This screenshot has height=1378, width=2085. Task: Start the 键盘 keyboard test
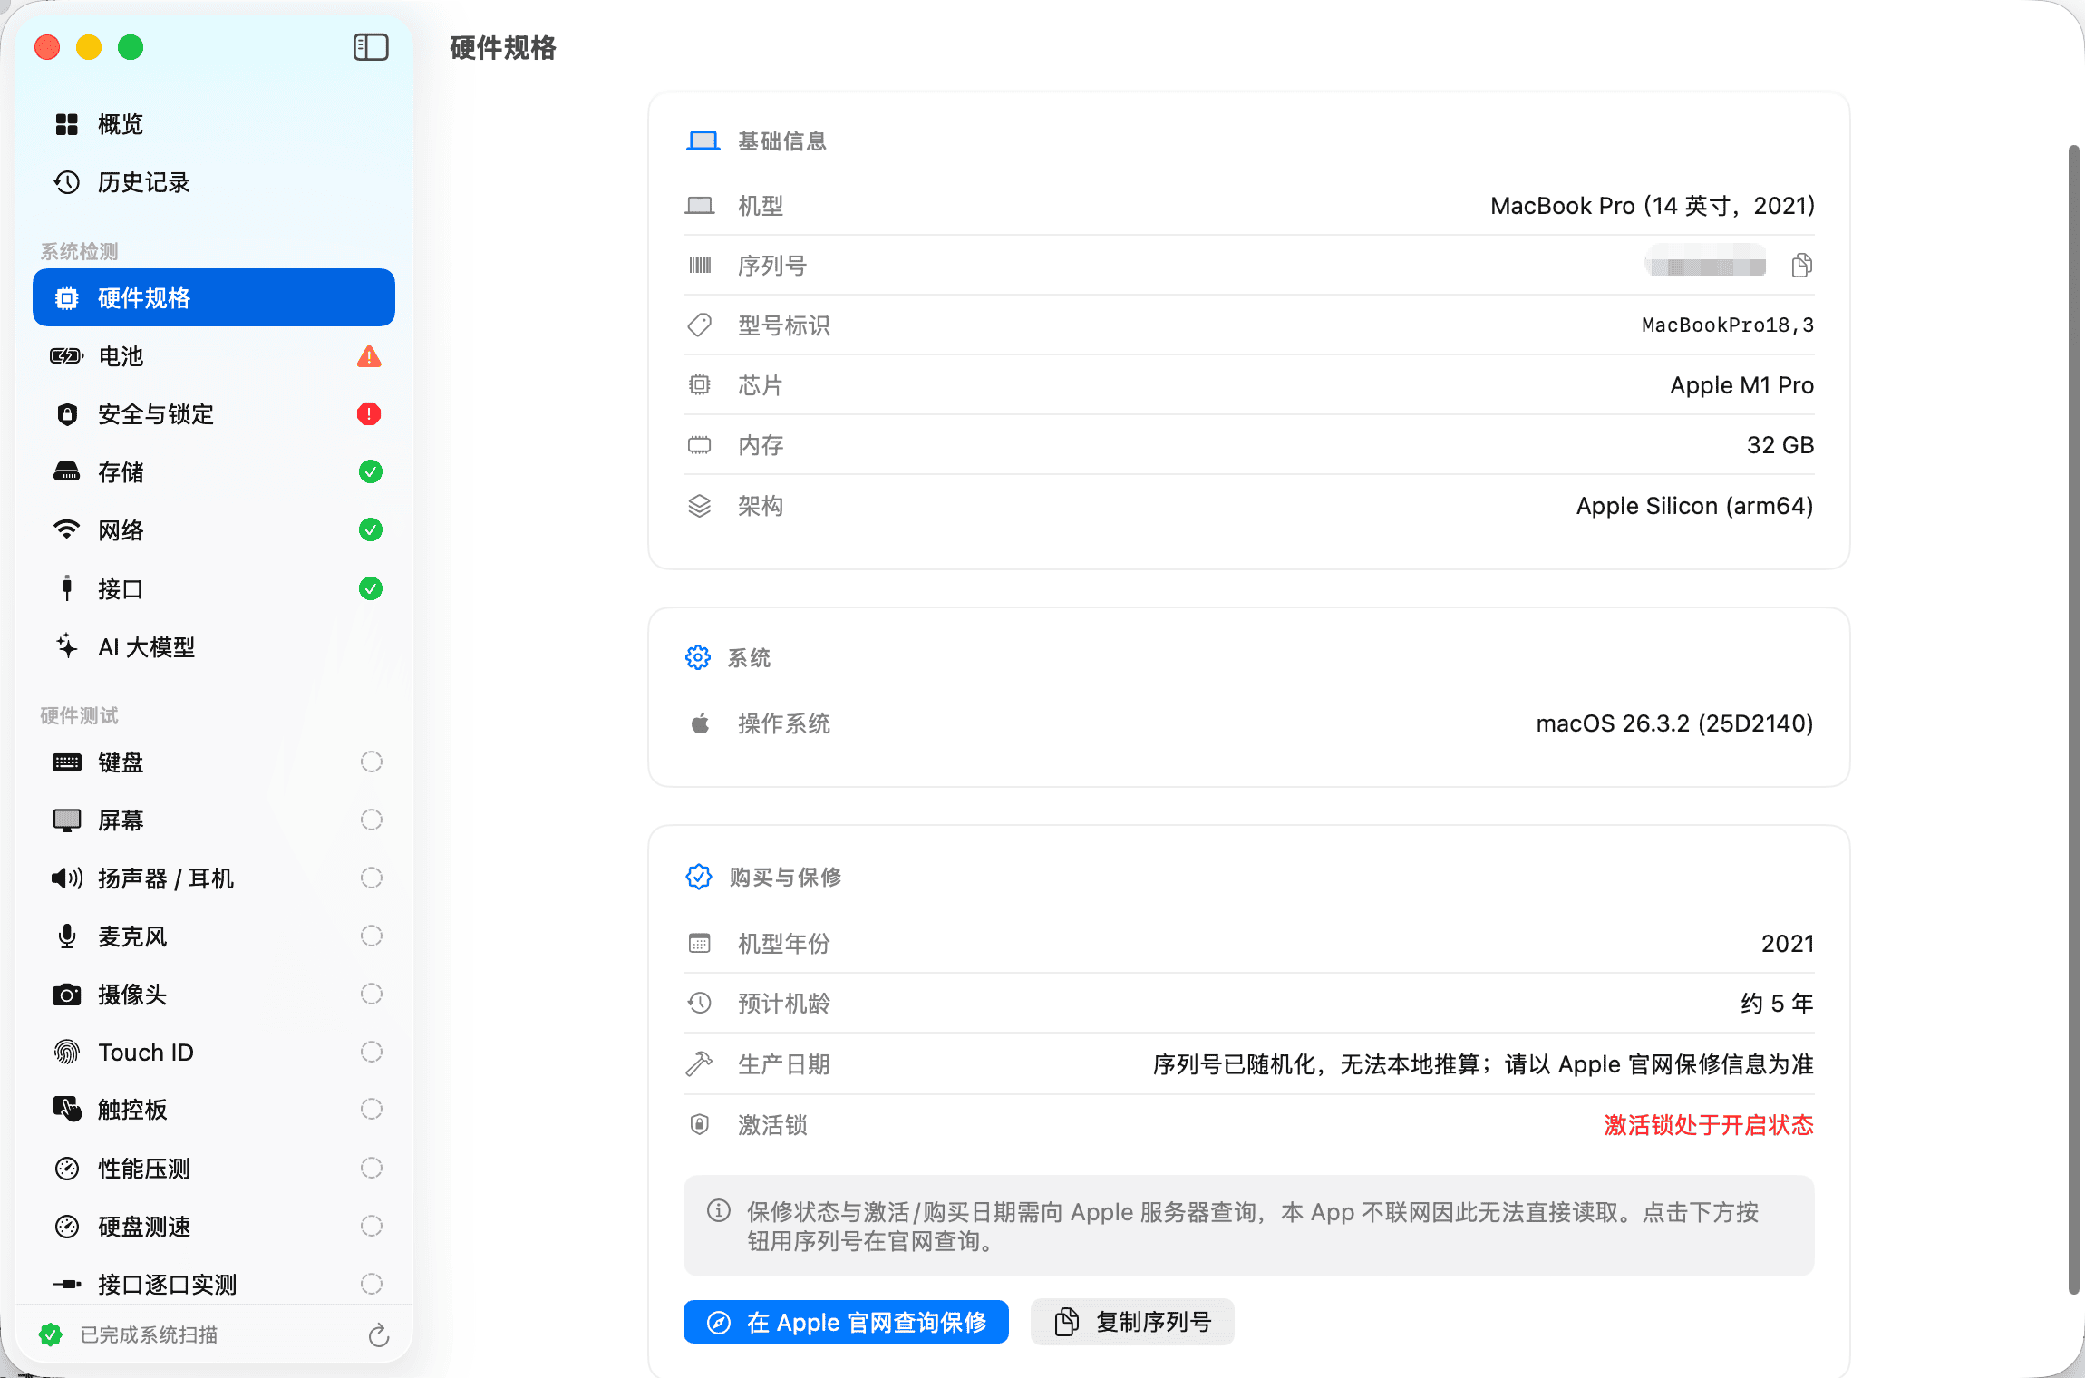(214, 762)
